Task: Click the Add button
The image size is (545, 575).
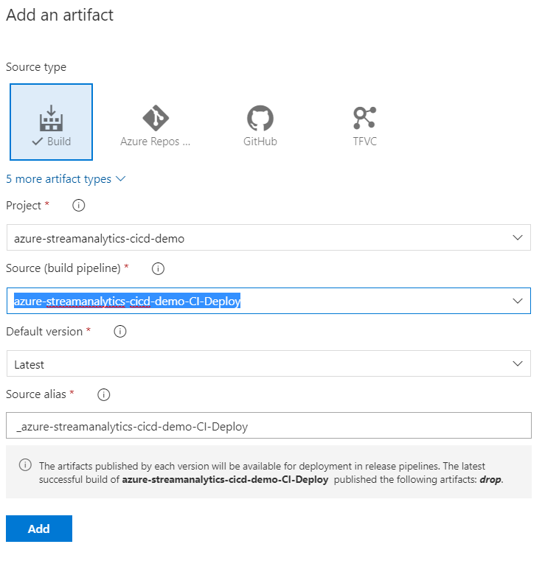Action: point(39,529)
